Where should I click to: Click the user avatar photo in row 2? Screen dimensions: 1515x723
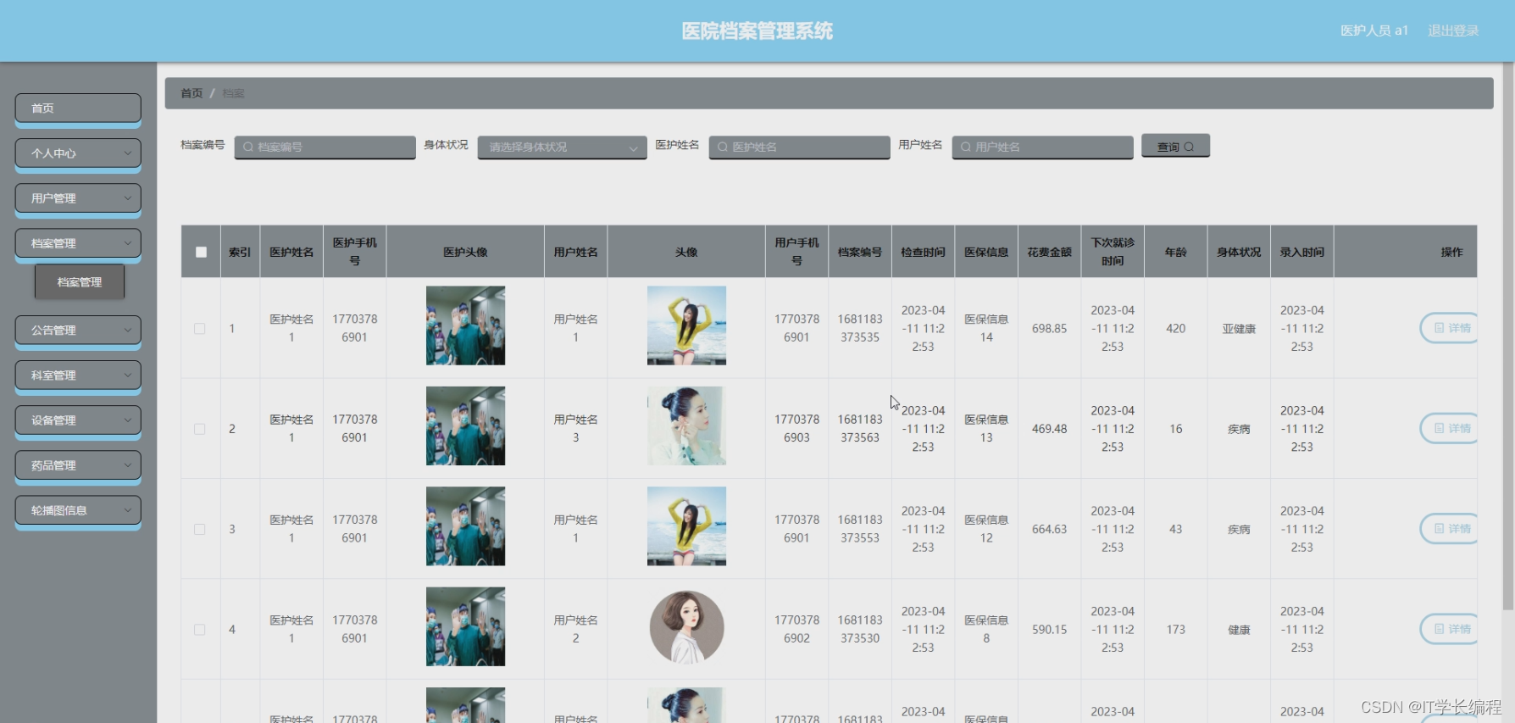[x=686, y=425]
